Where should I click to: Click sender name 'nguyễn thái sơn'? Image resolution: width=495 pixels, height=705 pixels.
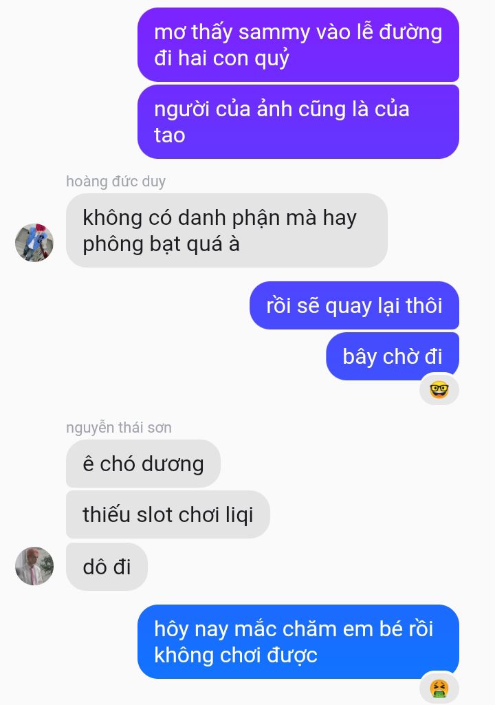tap(119, 427)
